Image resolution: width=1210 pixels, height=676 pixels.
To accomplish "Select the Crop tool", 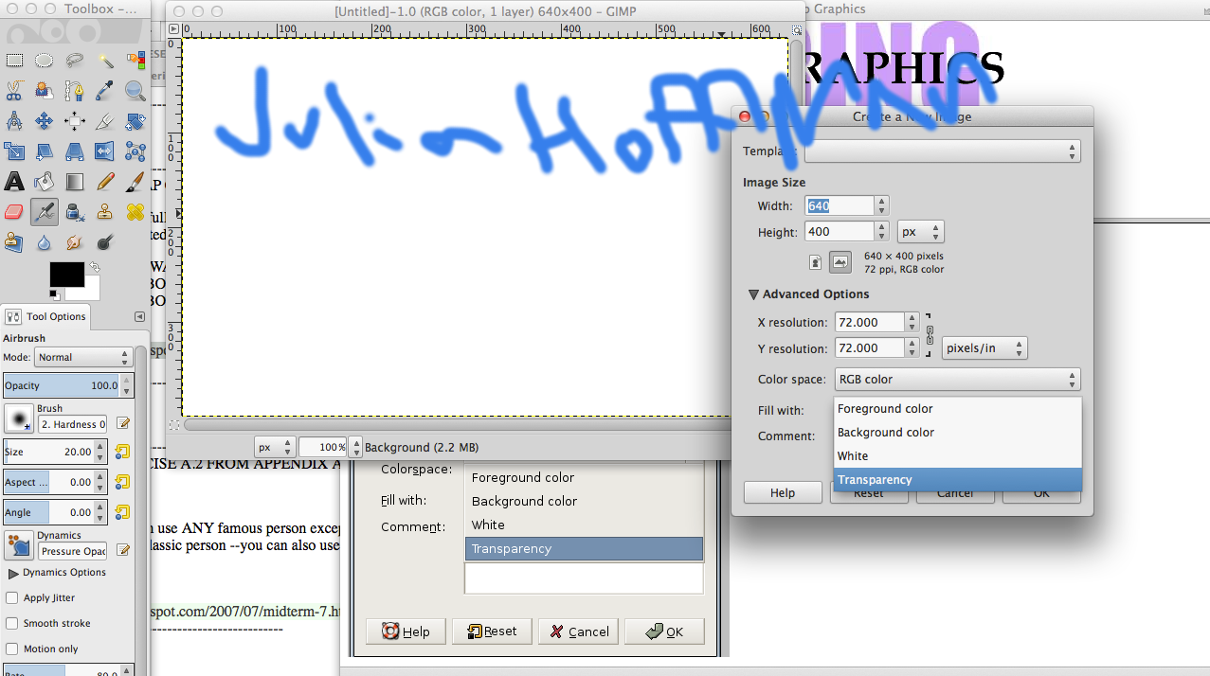I will (104, 121).
